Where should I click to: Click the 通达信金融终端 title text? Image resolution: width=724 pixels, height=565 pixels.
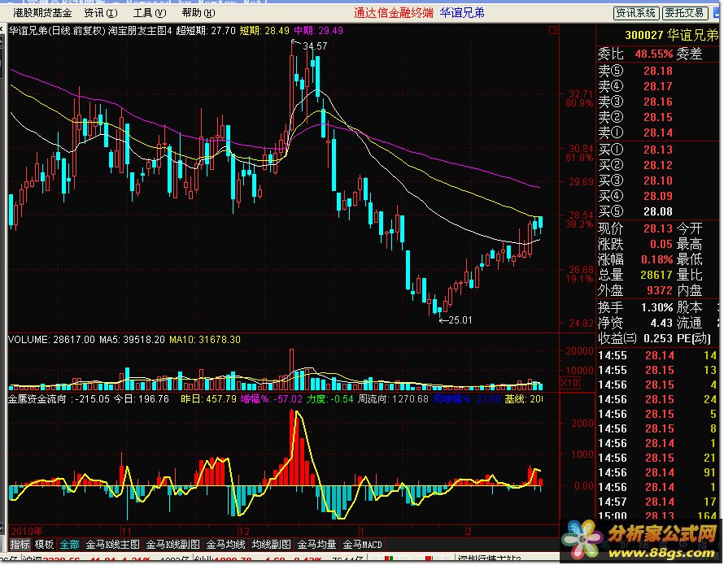coord(394,13)
